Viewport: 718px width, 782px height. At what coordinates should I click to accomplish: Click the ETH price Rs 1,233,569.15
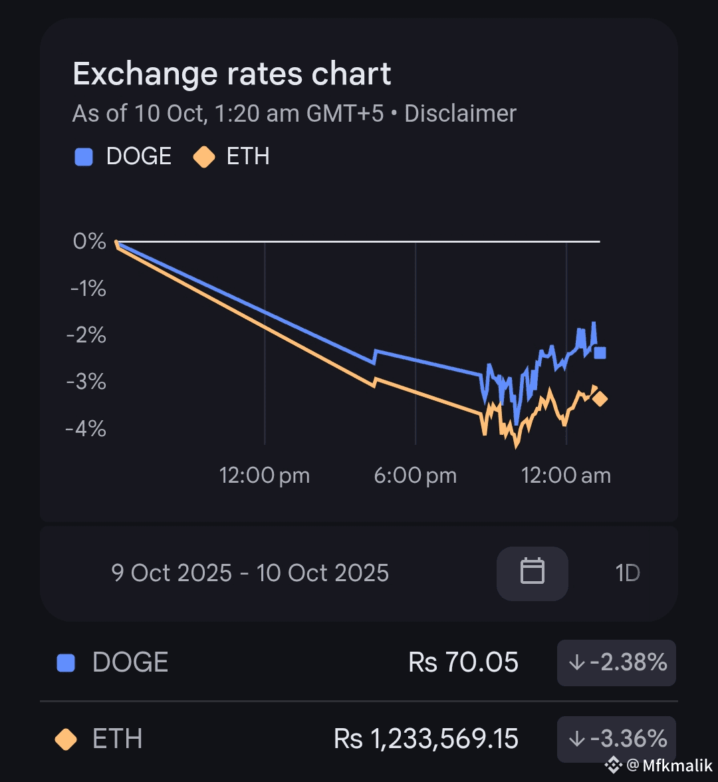pyautogui.click(x=426, y=739)
